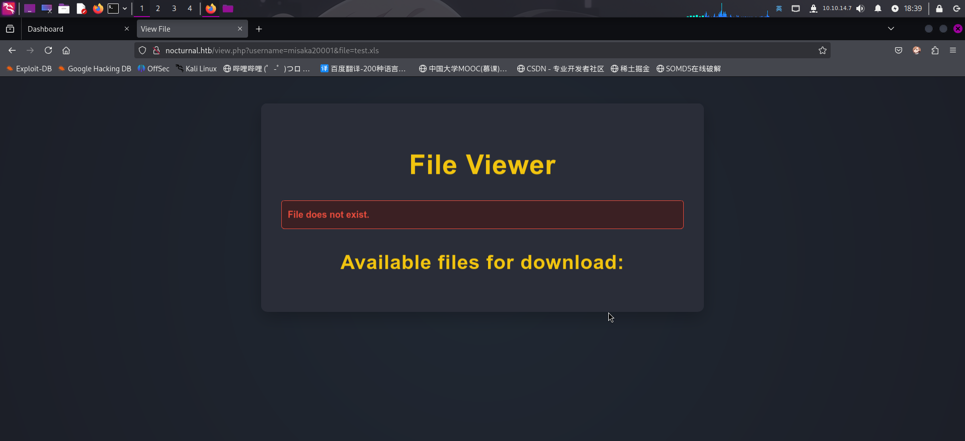Viewport: 965px width, 441px height.
Task: Click the insecure connection padlock icon
Action: [156, 50]
